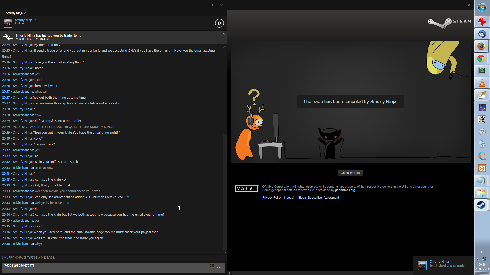Open Thunderbird mail taskbar icon

pyautogui.click(x=482, y=34)
